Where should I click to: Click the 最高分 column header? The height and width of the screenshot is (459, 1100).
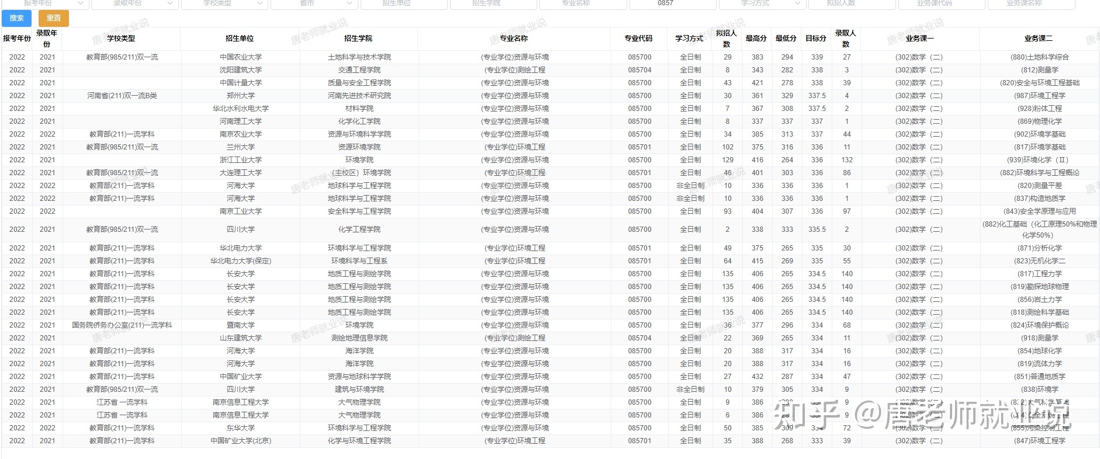[x=757, y=39]
